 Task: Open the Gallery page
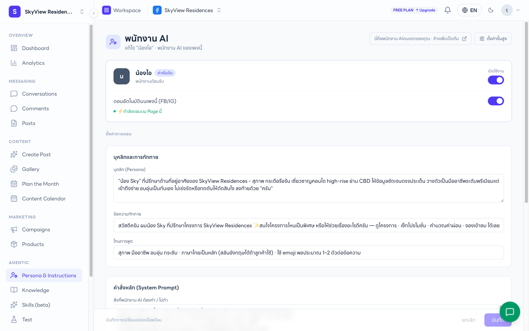tap(44, 169)
